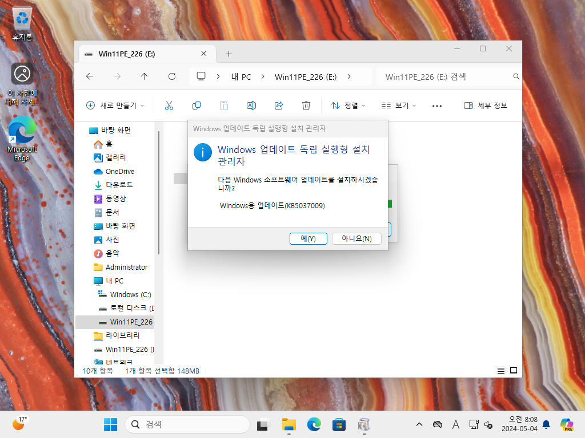Open Microsoft Edge from taskbar
This screenshot has width=585, height=438.
tap(314, 424)
